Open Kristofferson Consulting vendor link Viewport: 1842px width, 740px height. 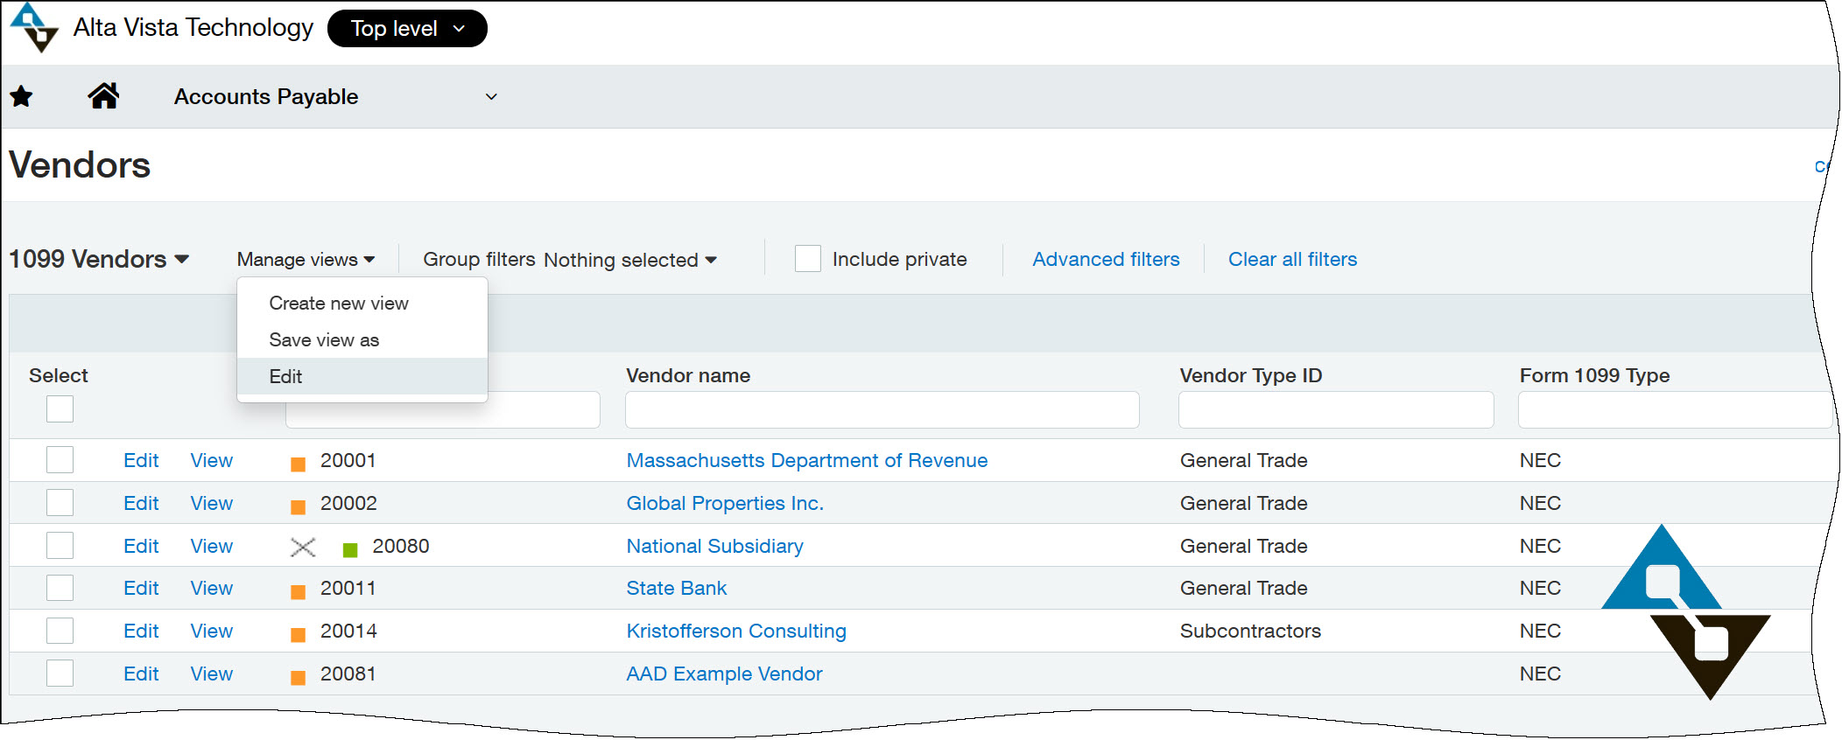point(736,631)
